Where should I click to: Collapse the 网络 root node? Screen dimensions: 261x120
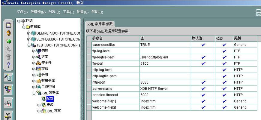click(19, 21)
